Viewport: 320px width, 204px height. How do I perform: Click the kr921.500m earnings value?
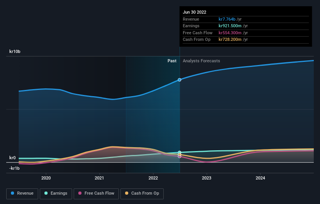pyautogui.click(x=230, y=26)
